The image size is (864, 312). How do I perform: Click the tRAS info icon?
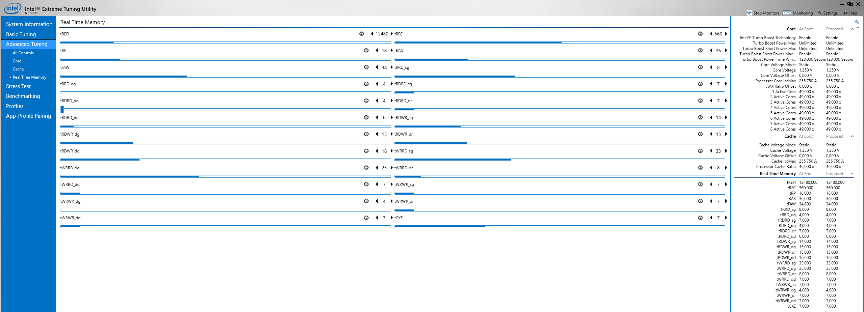click(x=700, y=50)
